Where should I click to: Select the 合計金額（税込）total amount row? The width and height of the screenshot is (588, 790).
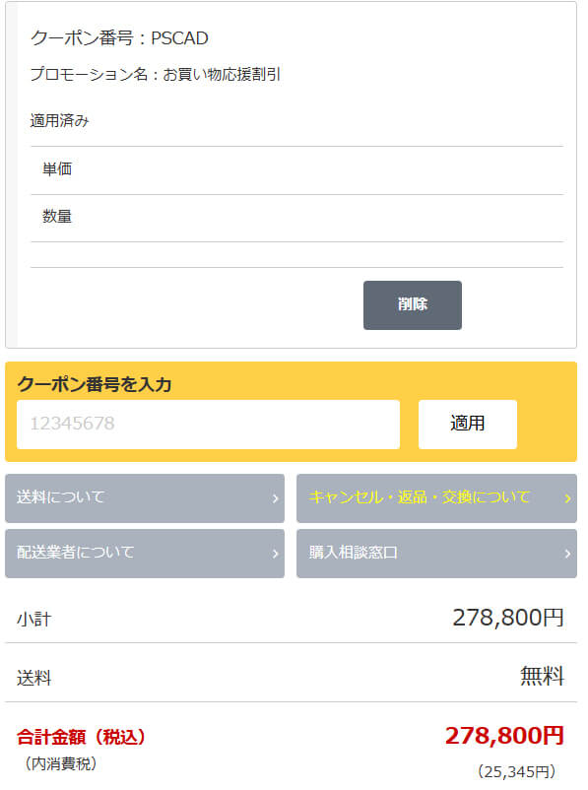[295, 731]
